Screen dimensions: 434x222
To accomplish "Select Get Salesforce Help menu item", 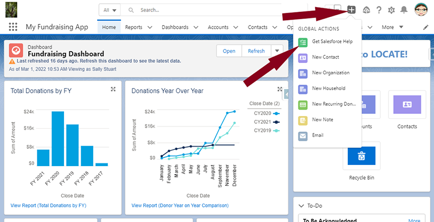I will click(x=332, y=41).
